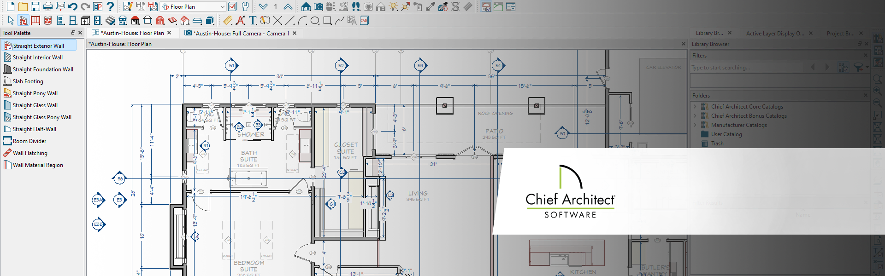Select the Stairs tool in the toolbar
Screen dimensions: 885x276
click(110, 20)
